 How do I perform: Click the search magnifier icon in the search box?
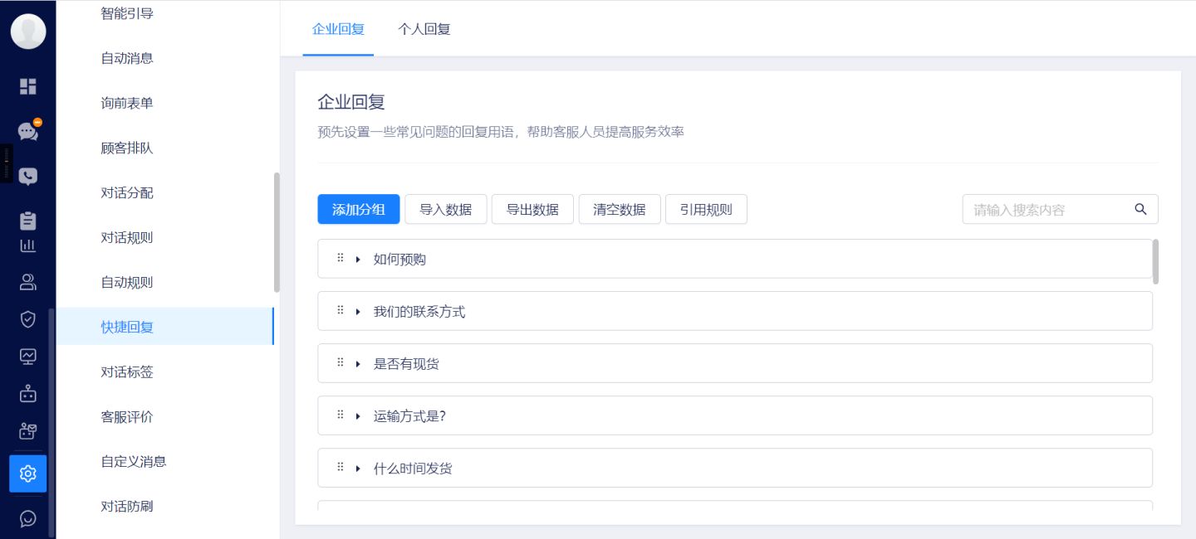point(1140,209)
